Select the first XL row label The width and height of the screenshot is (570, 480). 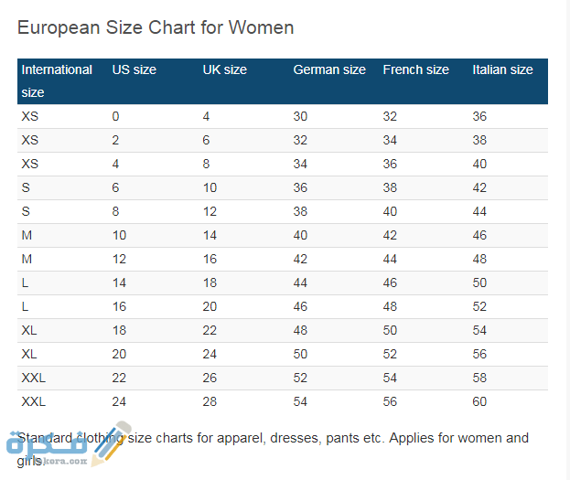coord(29,330)
